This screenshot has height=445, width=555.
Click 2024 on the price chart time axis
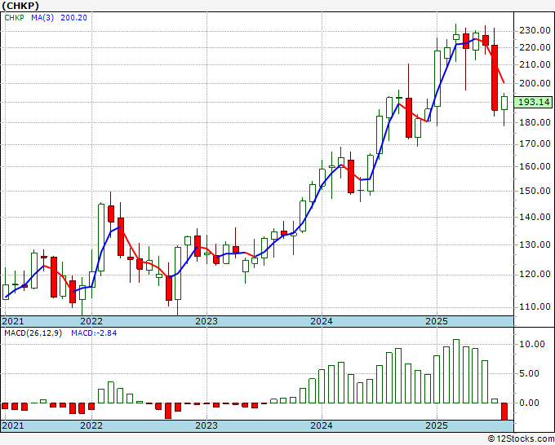pyautogui.click(x=322, y=321)
